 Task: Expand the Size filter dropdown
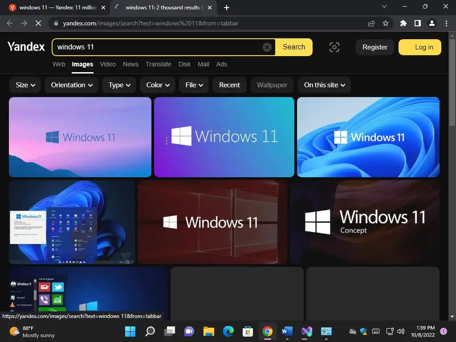click(25, 85)
